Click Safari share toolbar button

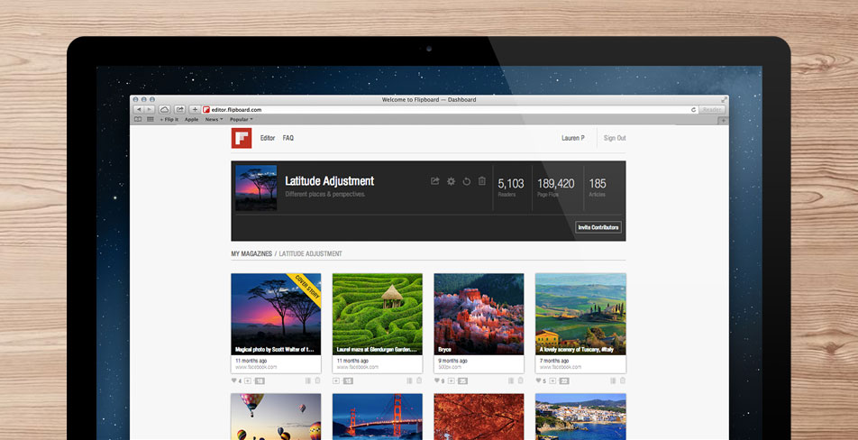[x=179, y=109]
